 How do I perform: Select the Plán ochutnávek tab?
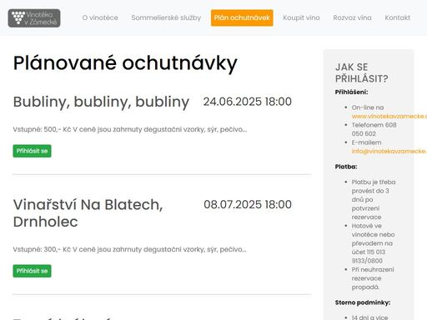point(242,17)
